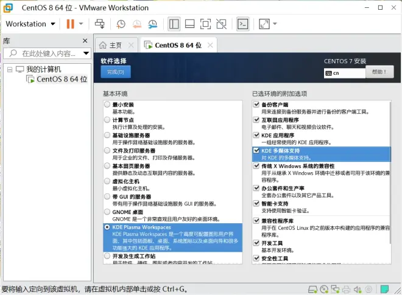Open the console view

[x=242, y=24]
